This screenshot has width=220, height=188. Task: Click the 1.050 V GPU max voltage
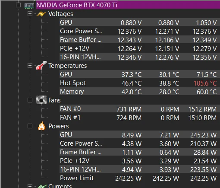point(206,23)
